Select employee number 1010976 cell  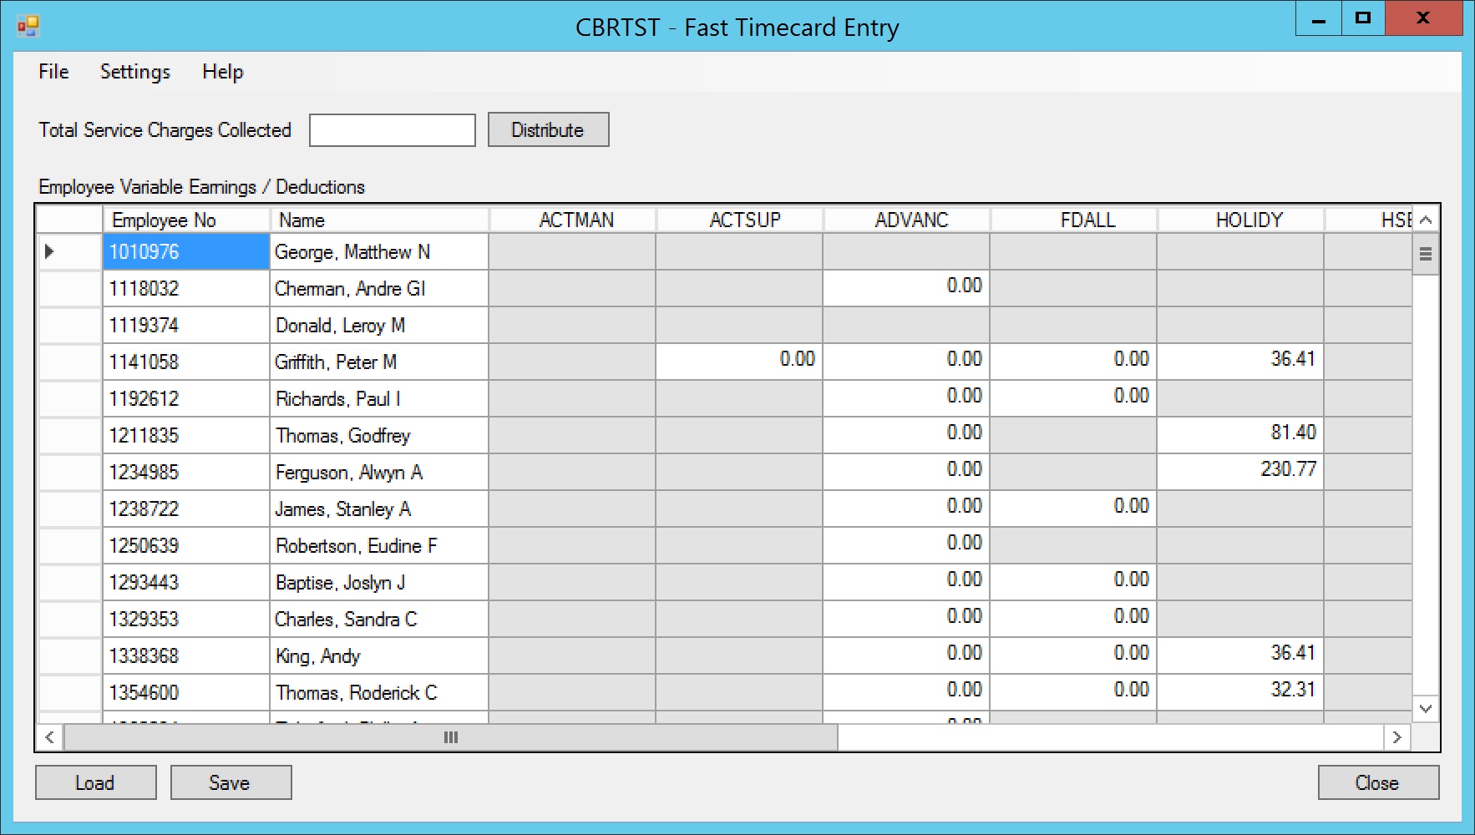pos(186,251)
